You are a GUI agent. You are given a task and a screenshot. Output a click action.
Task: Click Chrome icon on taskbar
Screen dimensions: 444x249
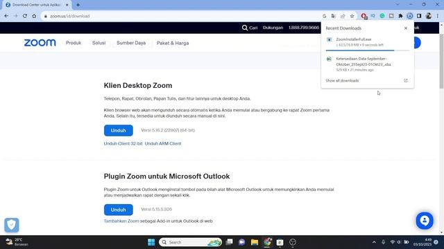tap(267, 242)
